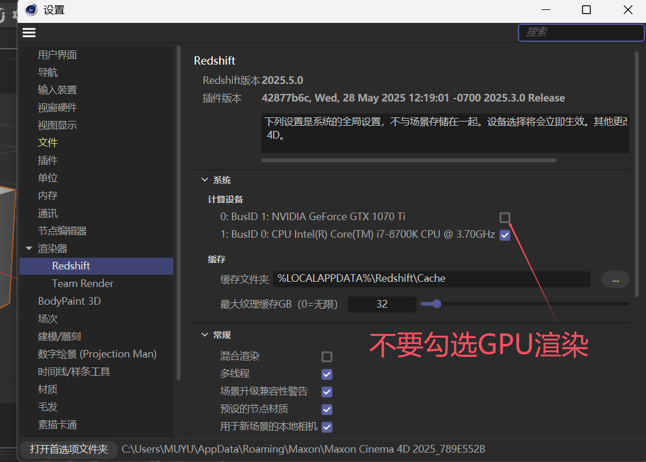The height and width of the screenshot is (462, 646).
Task: Toggle 用于新场景的本地相机 checkbox
Action: [x=327, y=427]
